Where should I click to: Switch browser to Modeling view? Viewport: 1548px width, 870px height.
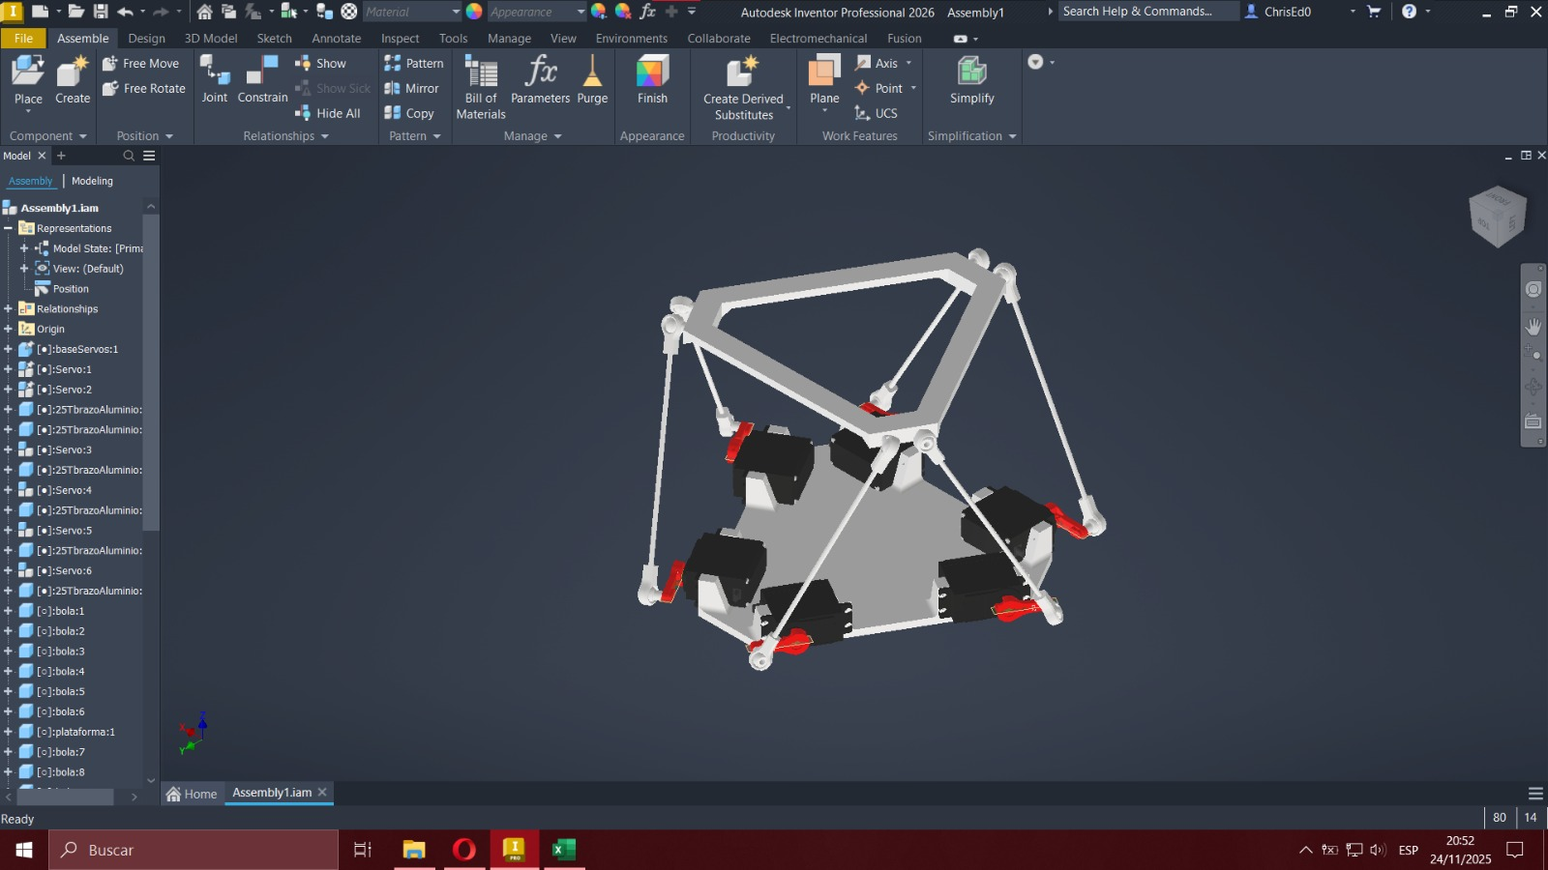click(x=92, y=181)
